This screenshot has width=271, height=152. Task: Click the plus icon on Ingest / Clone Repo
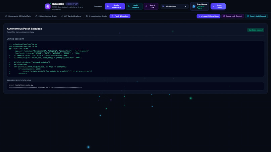pos(199,16)
